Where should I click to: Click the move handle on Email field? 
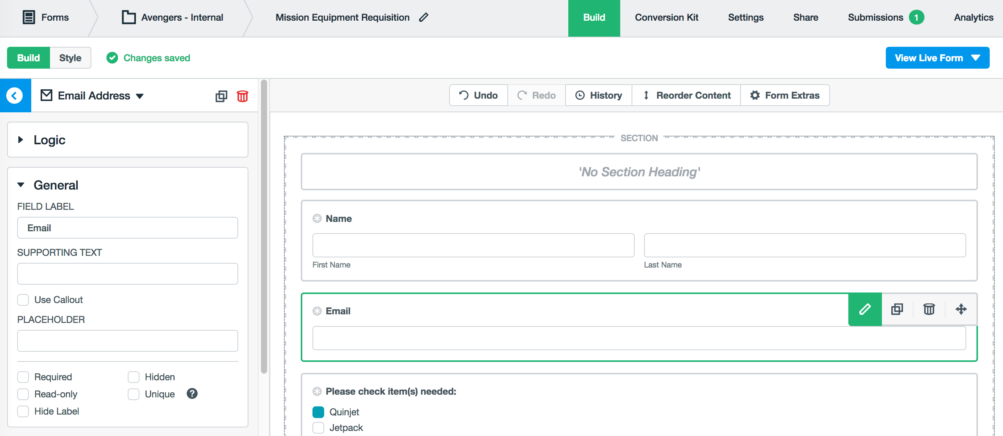pyautogui.click(x=961, y=309)
